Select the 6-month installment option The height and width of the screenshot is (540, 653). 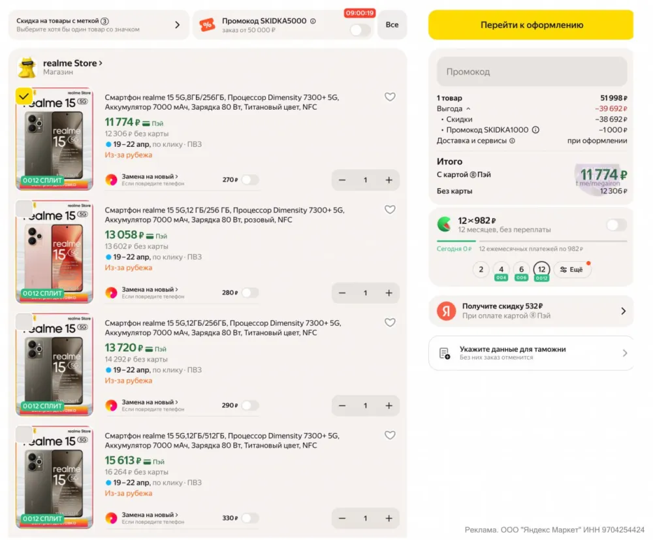[x=521, y=269]
